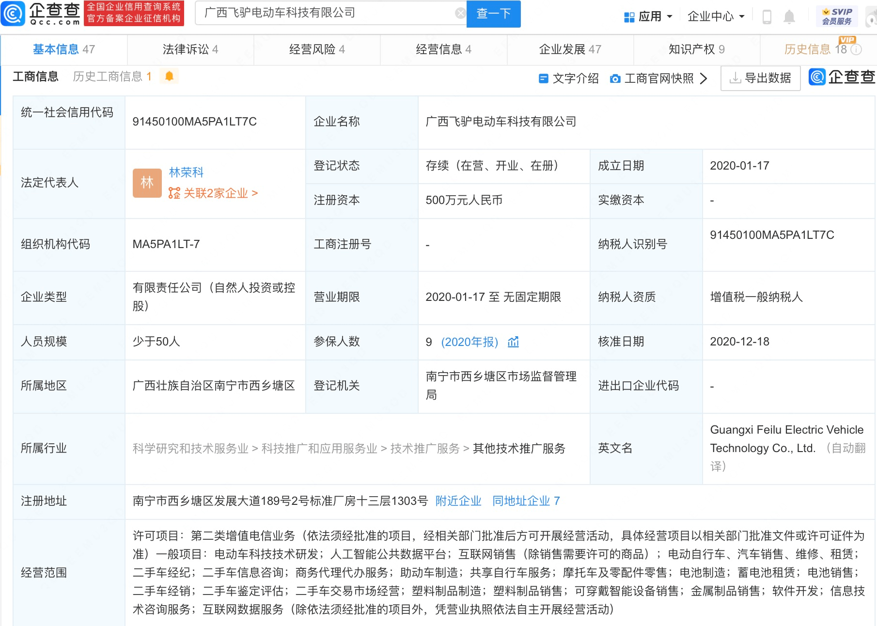Viewport: 877px width, 626px height.
Task: Switch to the 基本信息 47 tab
Action: 64,49
